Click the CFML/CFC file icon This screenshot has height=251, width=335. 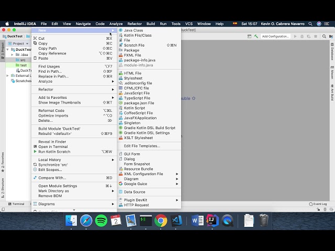point(121,88)
